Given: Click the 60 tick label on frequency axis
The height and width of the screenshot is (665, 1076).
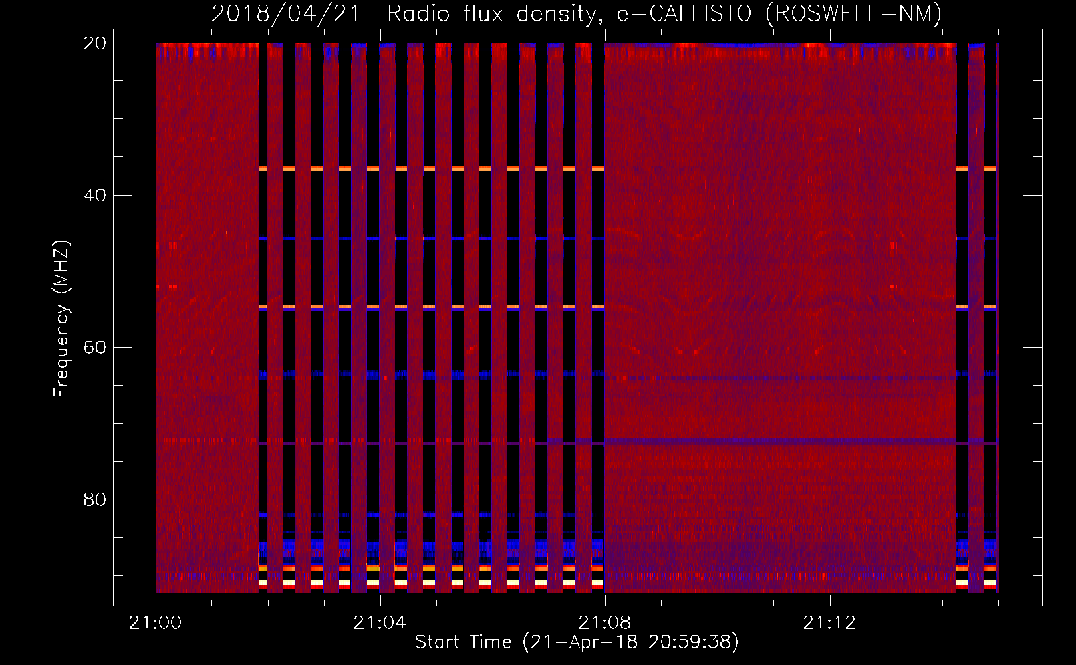Looking at the screenshot, I should [95, 348].
